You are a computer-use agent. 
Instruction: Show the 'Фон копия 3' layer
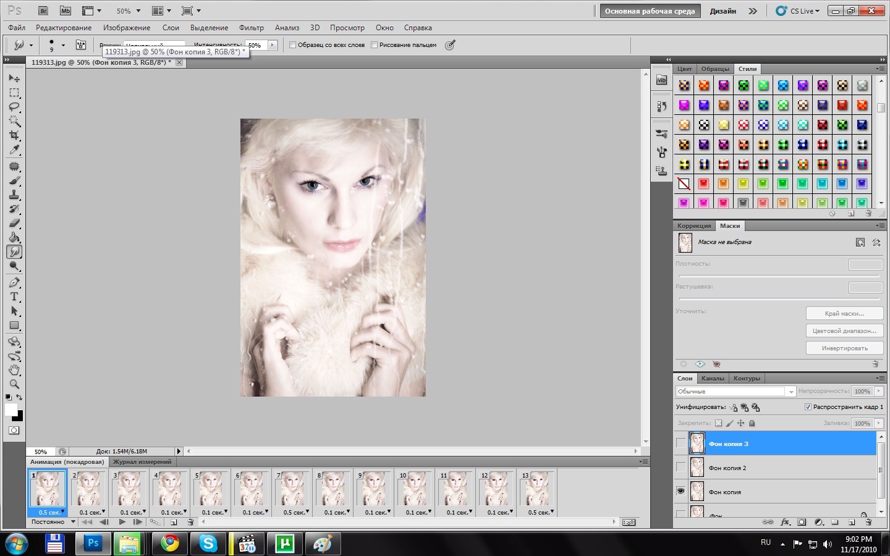(x=680, y=443)
